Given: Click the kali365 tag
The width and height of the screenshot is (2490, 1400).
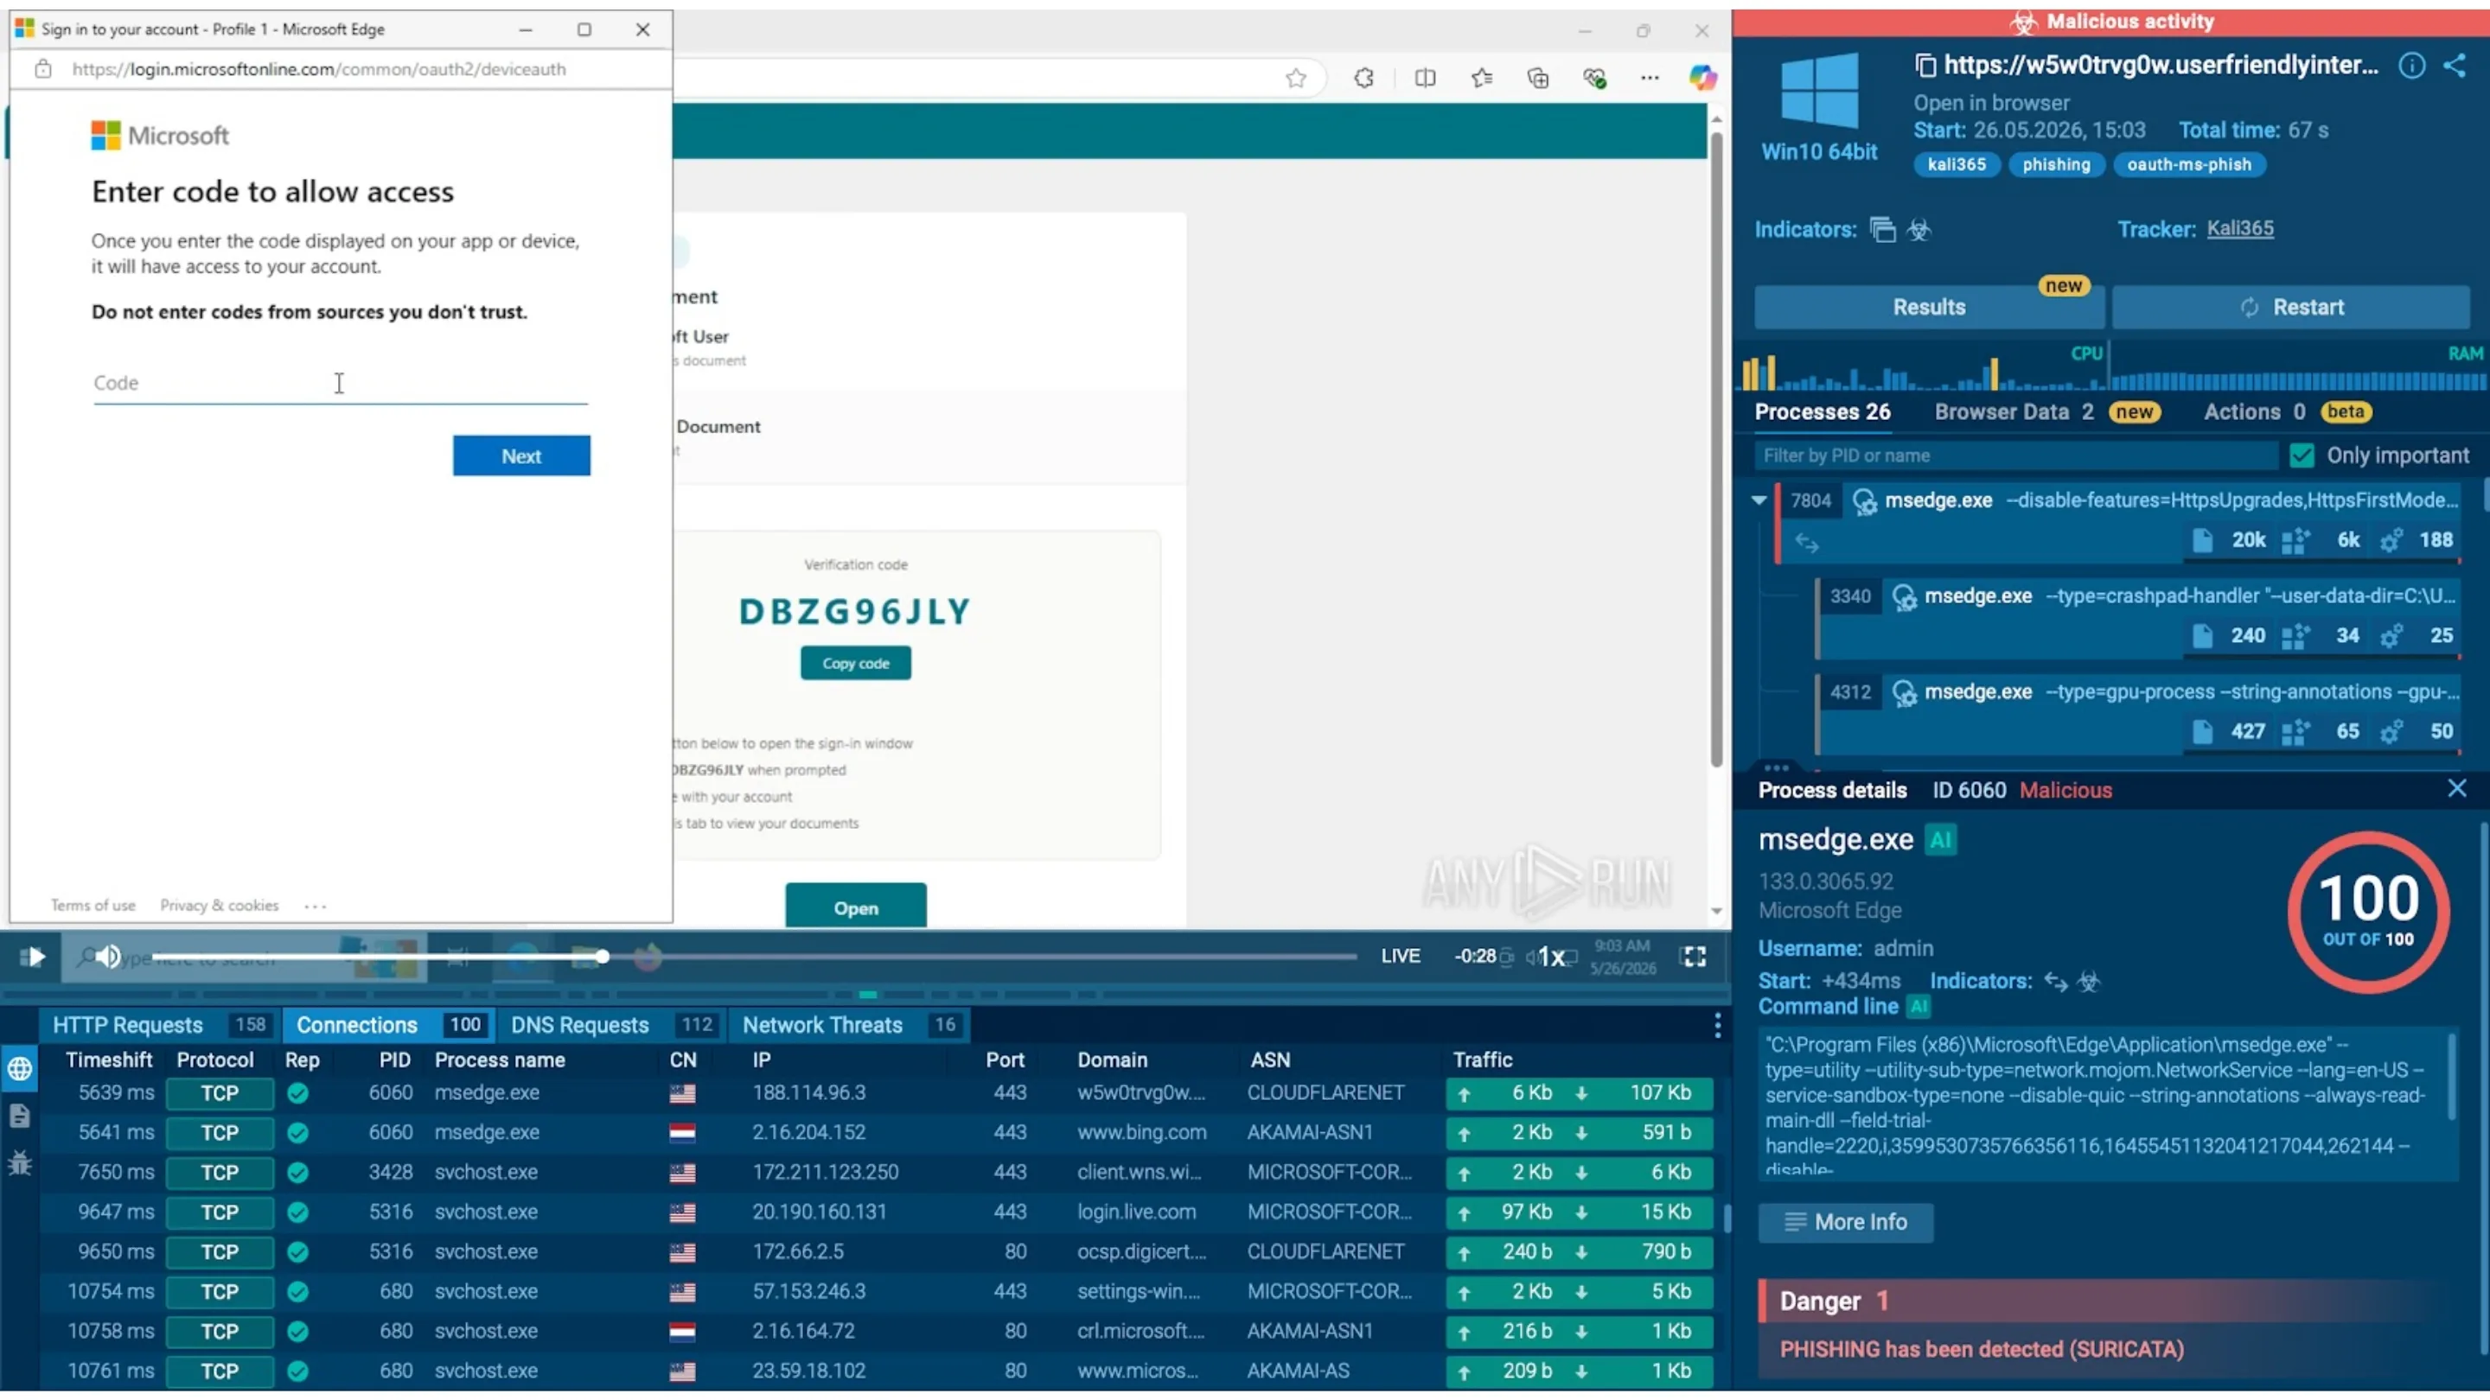Looking at the screenshot, I should (1957, 164).
